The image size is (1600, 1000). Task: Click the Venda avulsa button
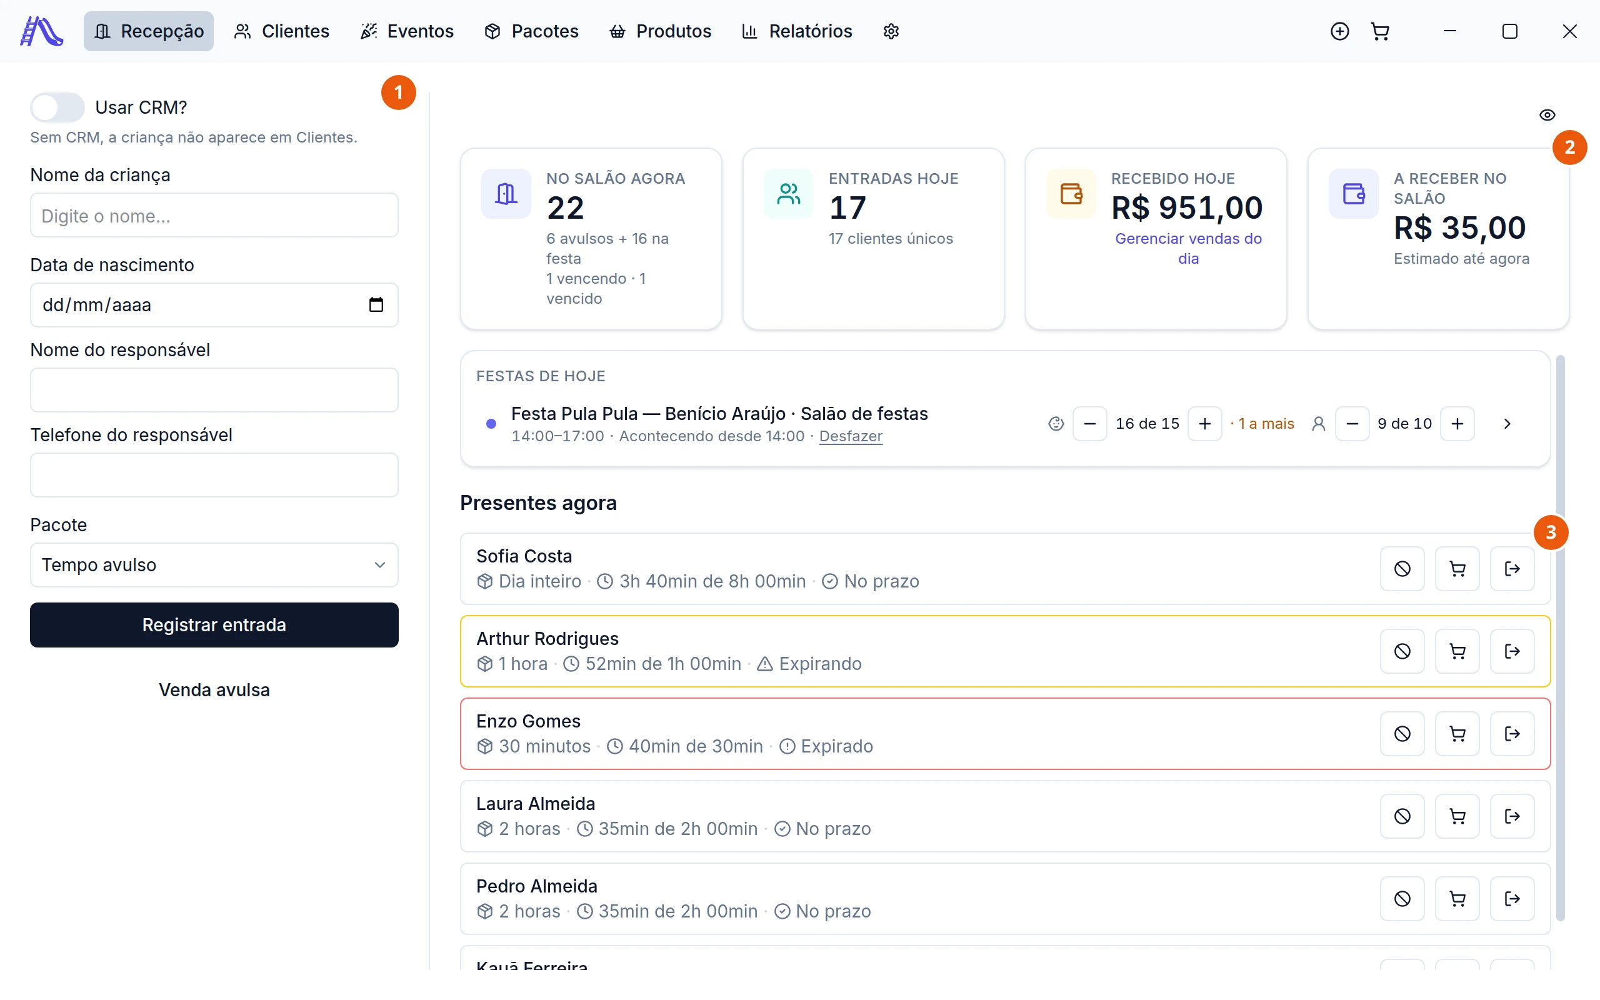[214, 690]
